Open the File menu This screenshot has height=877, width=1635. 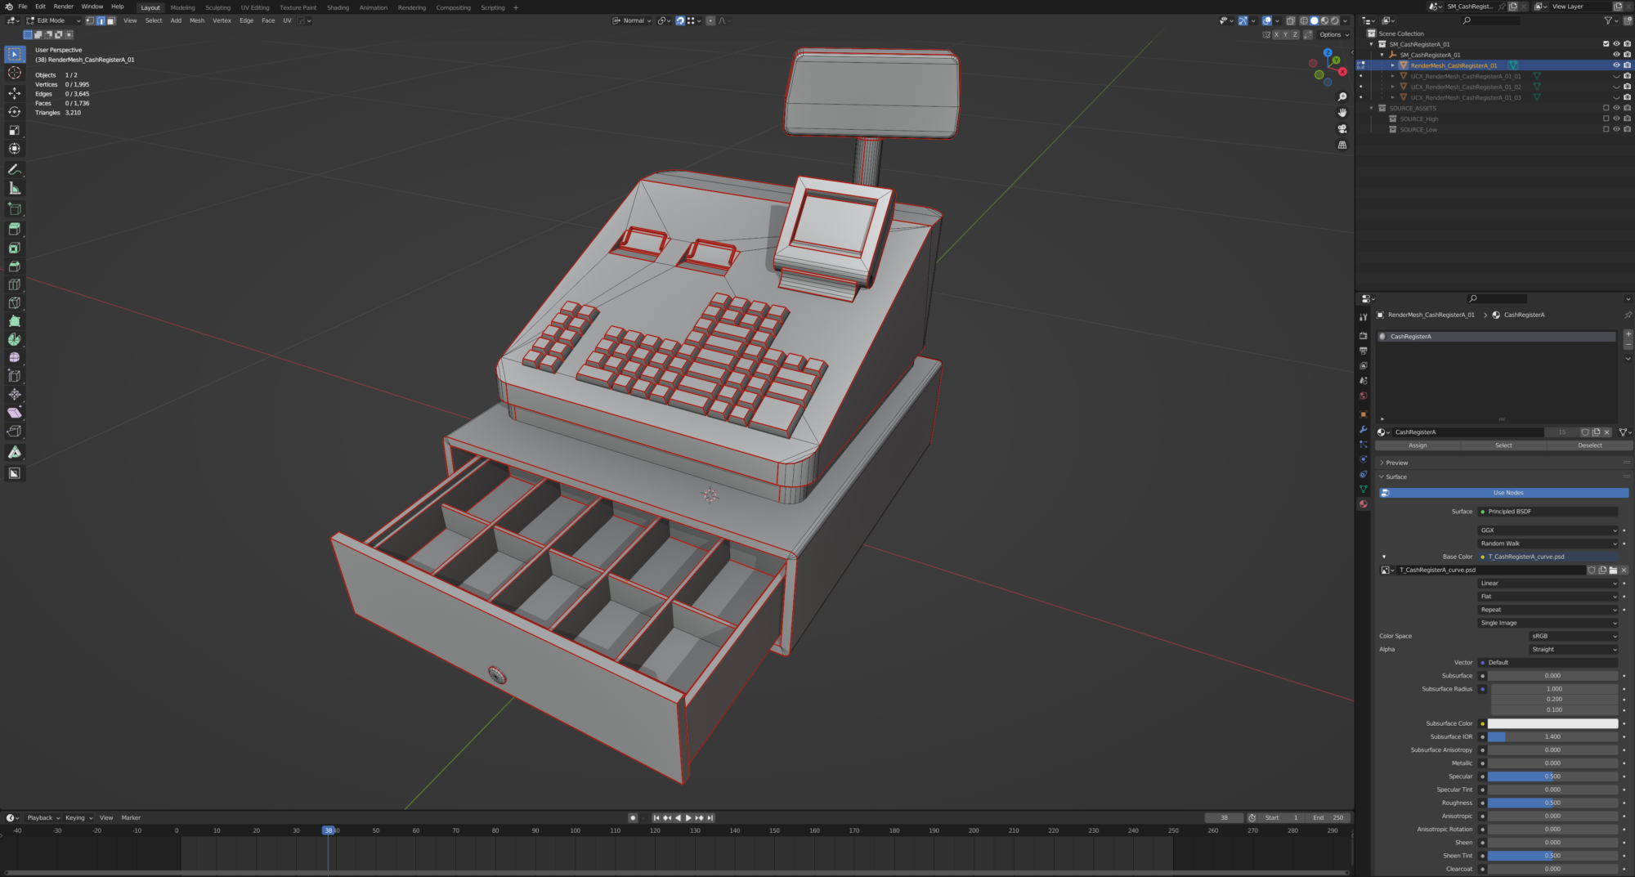pyautogui.click(x=23, y=7)
